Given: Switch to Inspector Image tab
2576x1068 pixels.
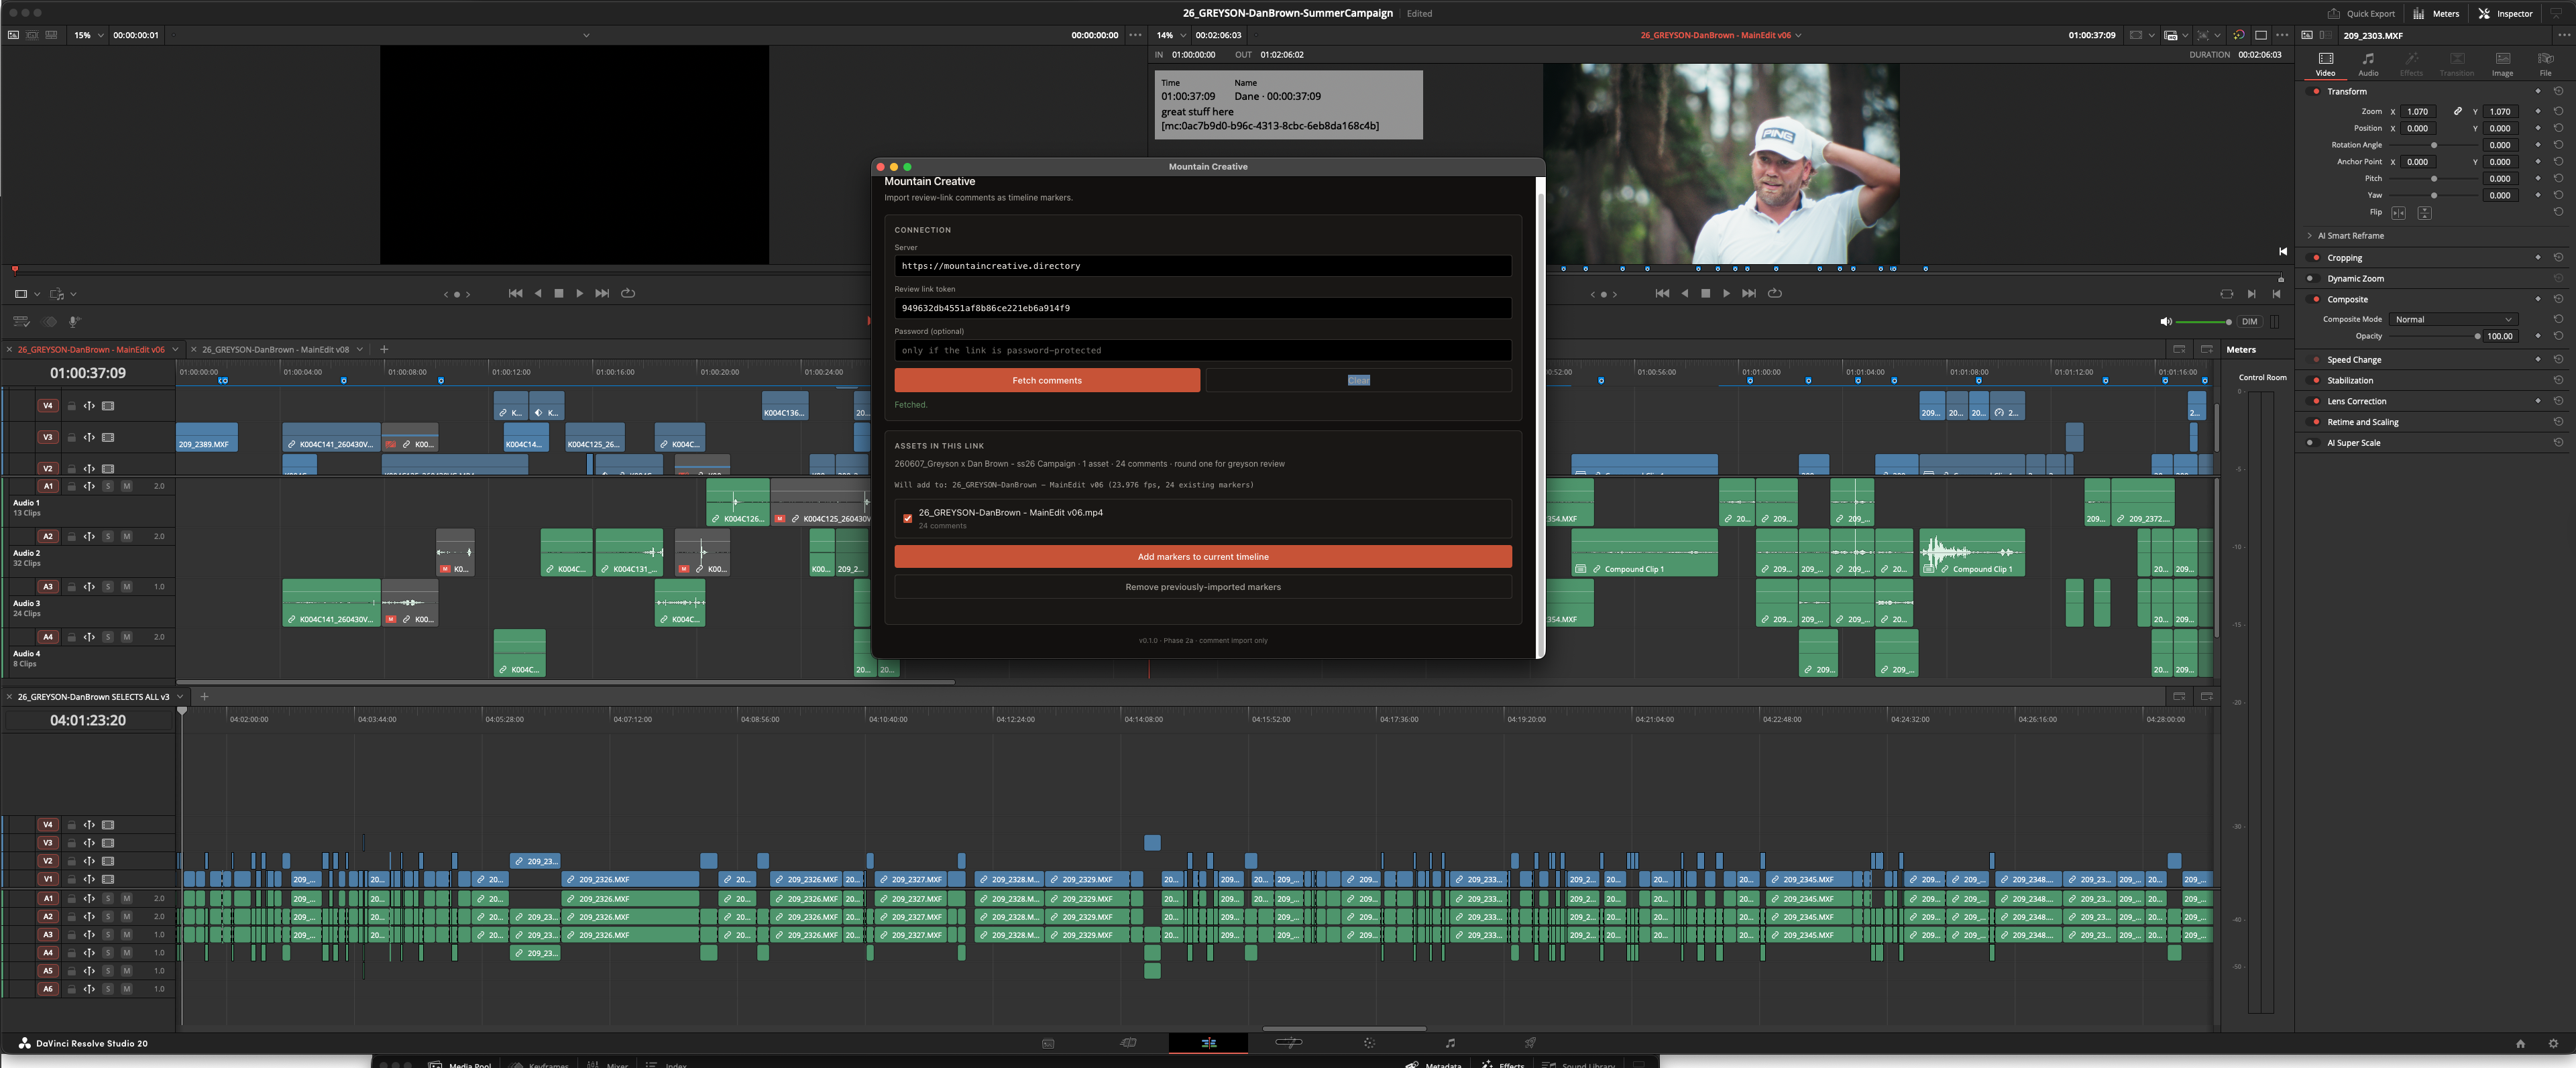Looking at the screenshot, I should [2502, 64].
